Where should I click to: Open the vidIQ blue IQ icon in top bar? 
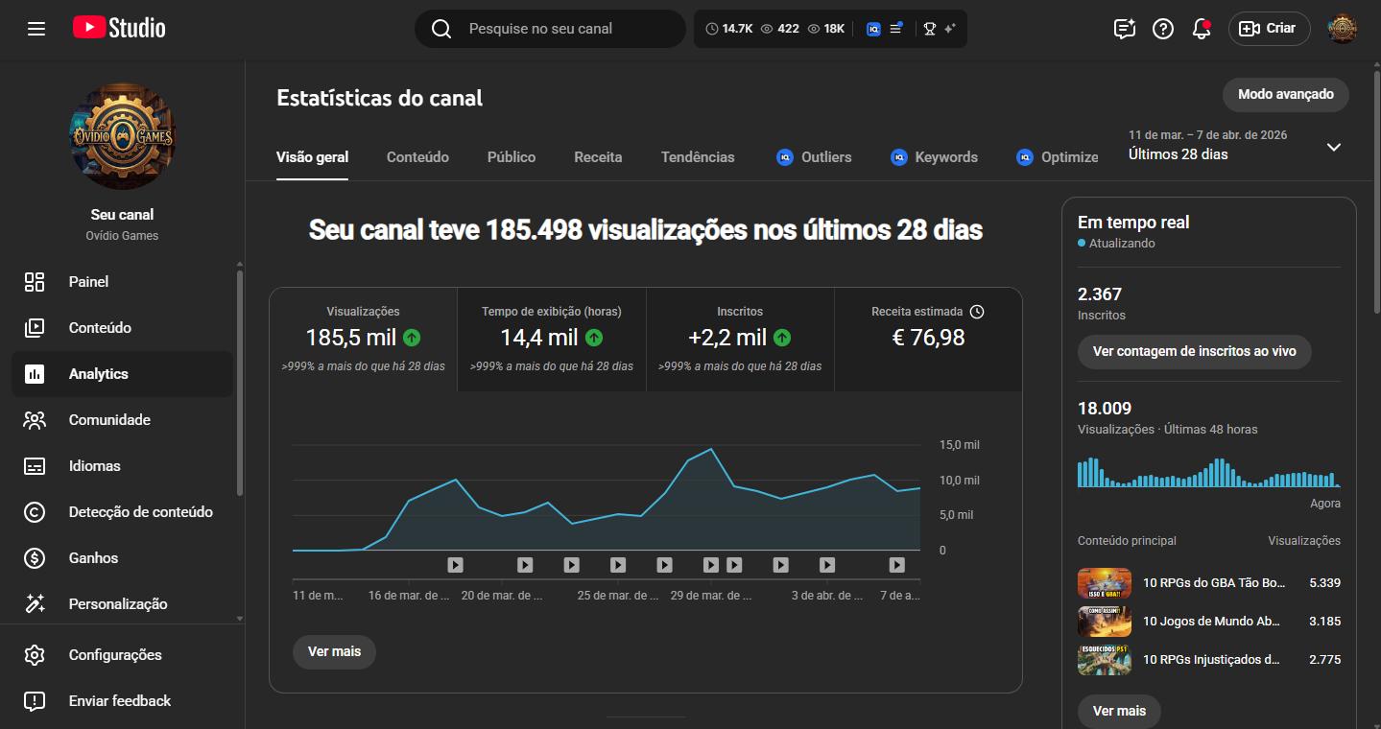coord(873,29)
